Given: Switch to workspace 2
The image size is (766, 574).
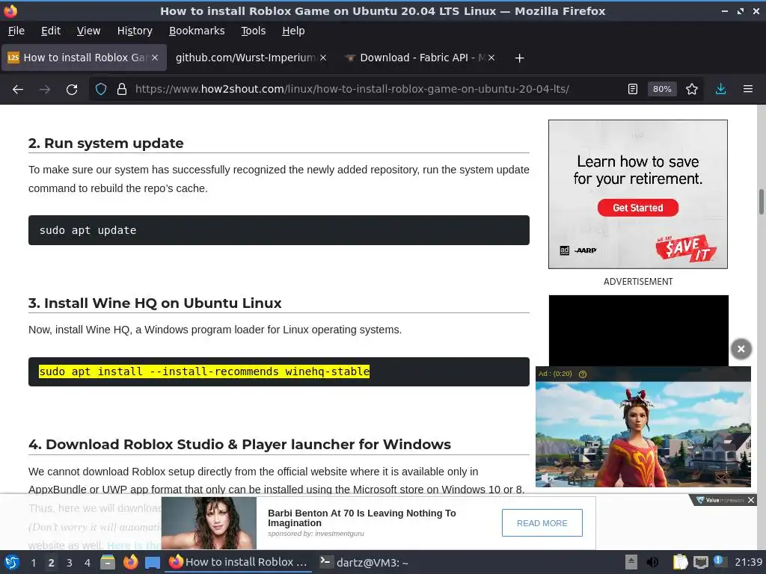Looking at the screenshot, I should coord(51,563).
